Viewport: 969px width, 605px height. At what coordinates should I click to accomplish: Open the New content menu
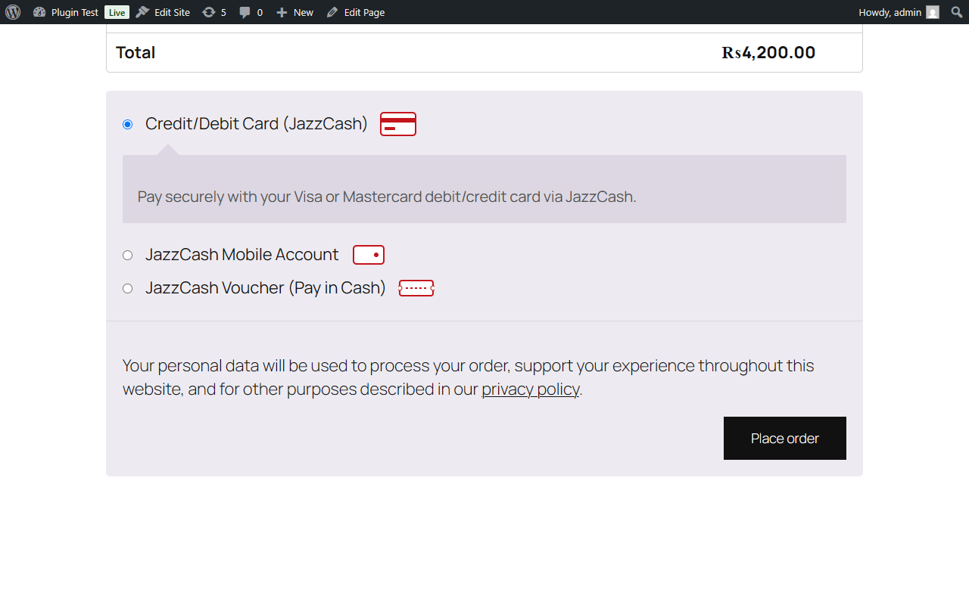coord(294,12)
